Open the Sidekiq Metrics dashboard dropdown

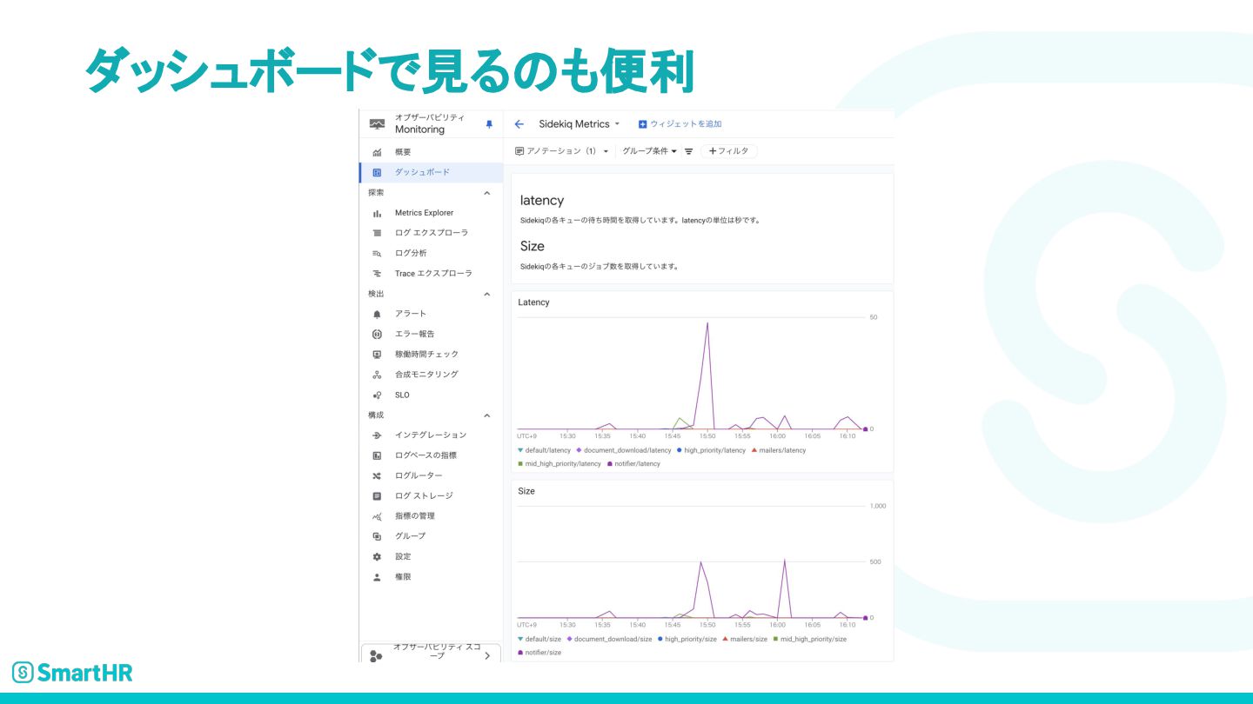[x=580, y=124]
